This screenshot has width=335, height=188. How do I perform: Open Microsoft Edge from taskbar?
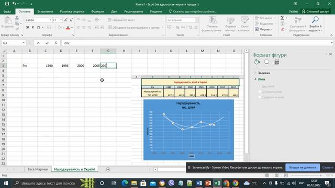click(x=125, y=183)
